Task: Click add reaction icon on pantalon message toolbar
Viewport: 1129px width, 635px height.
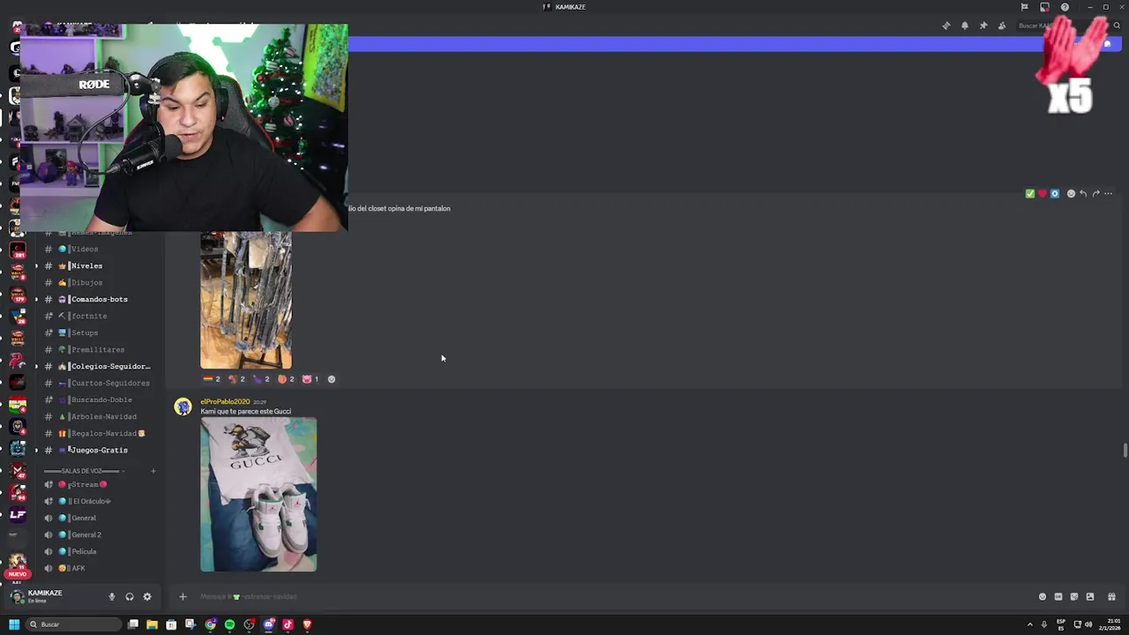Action: point(1071,194)
